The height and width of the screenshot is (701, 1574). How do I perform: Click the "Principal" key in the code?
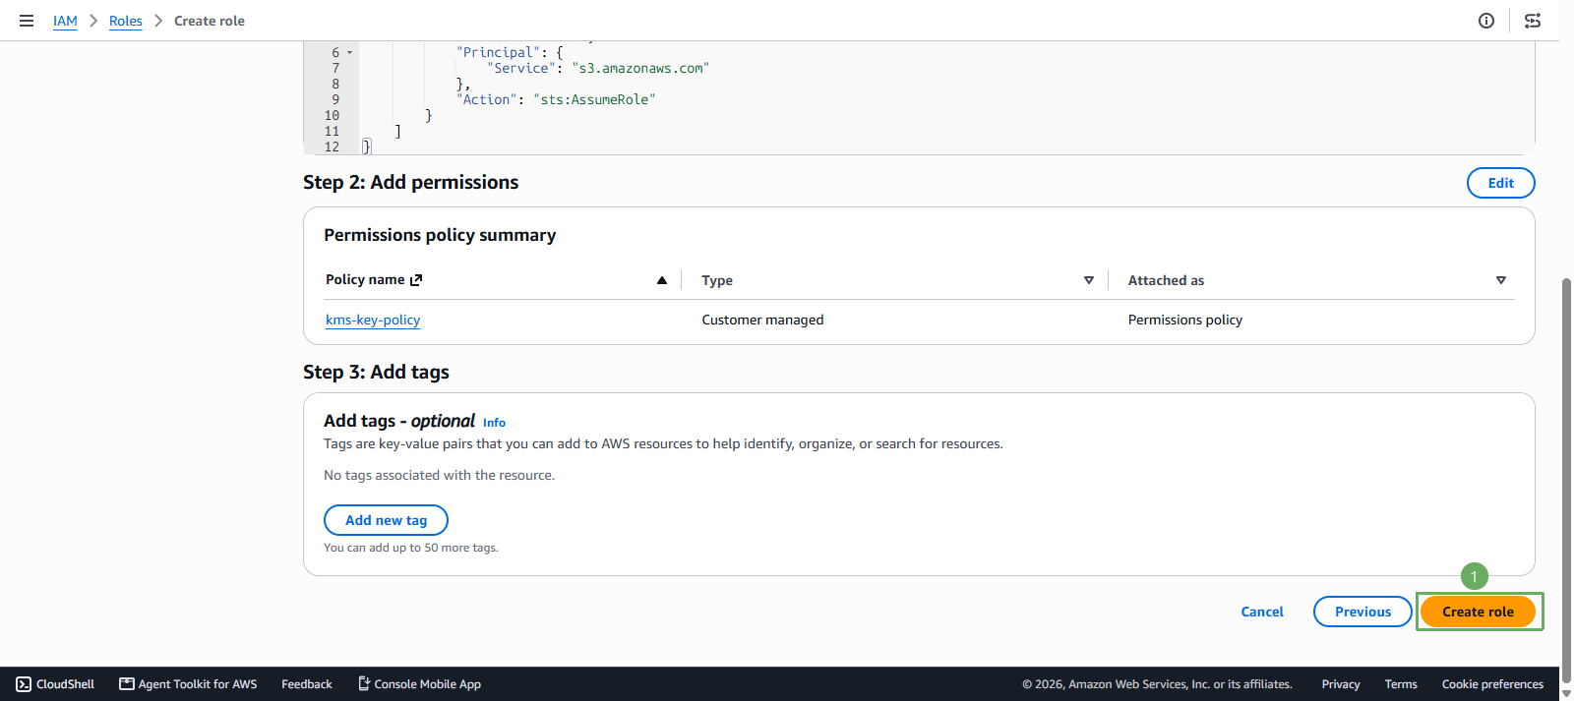pos(498,53)
